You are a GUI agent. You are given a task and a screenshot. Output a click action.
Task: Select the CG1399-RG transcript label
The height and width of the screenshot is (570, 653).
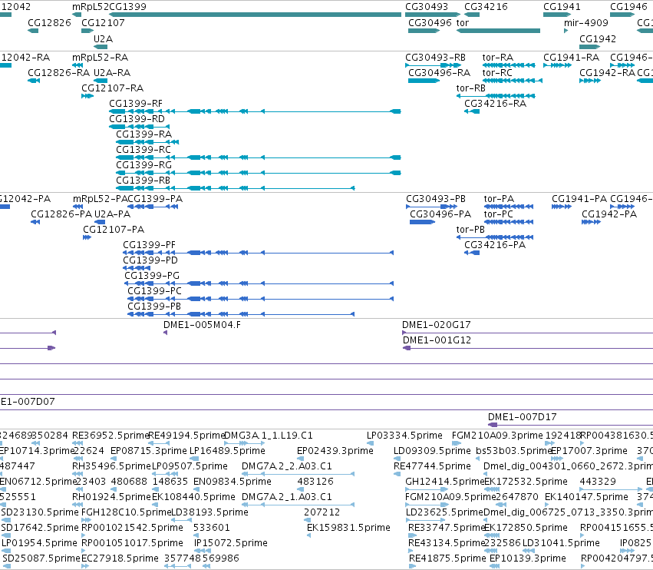[143, 165]
